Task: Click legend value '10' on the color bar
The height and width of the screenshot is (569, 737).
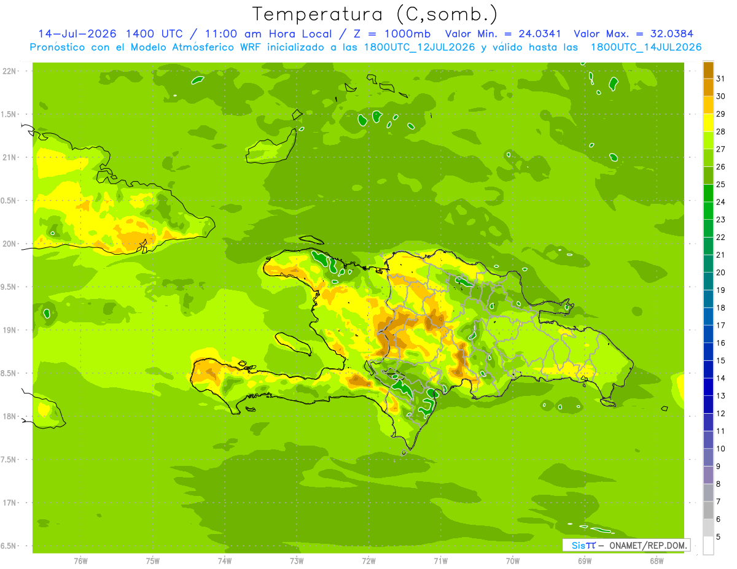Action: 720,449
